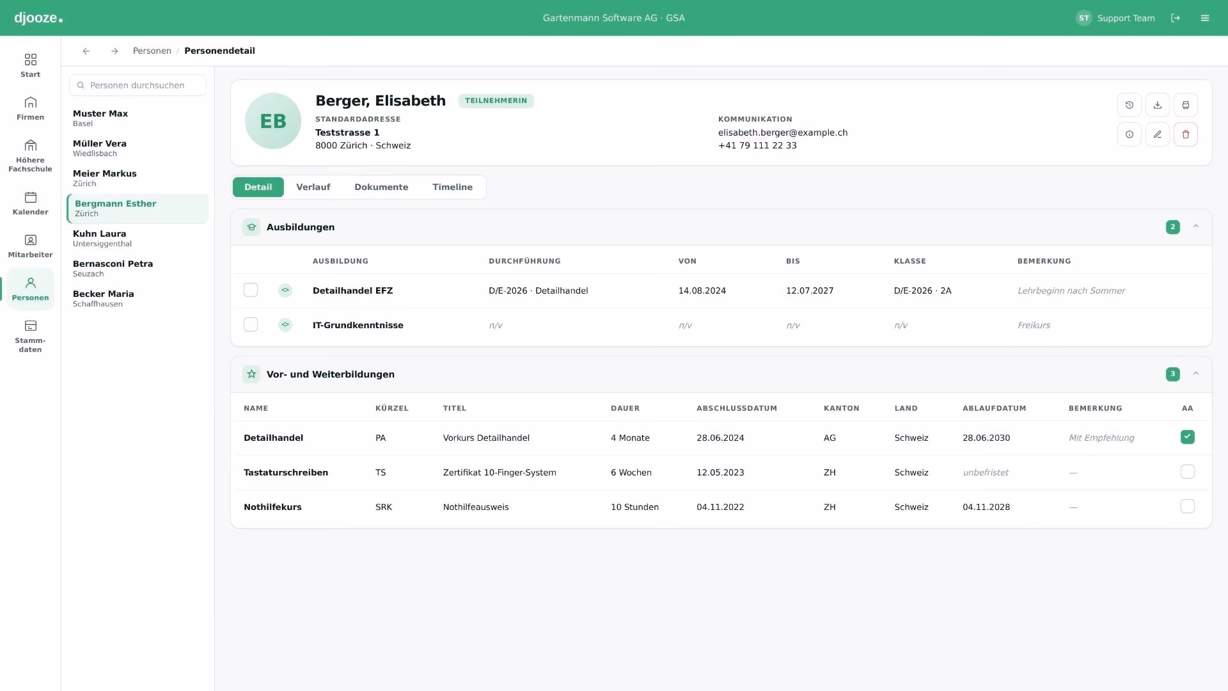Click Ausbildungen count badge 2

pyautogui.click(x=1172, y=227)
